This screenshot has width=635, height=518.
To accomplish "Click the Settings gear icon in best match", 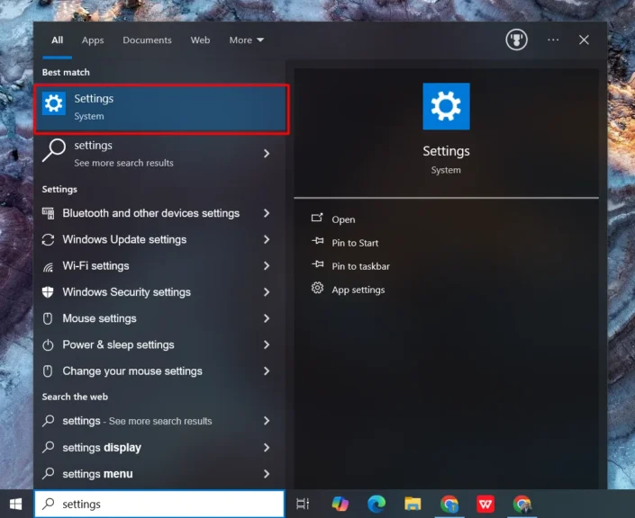I will [x=54, y=103].
